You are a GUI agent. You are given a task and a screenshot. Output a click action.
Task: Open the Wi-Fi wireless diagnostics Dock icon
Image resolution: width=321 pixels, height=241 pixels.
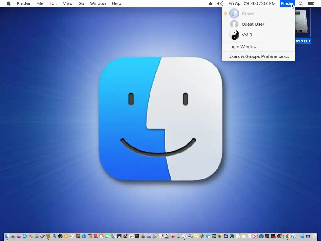[293, 236]
